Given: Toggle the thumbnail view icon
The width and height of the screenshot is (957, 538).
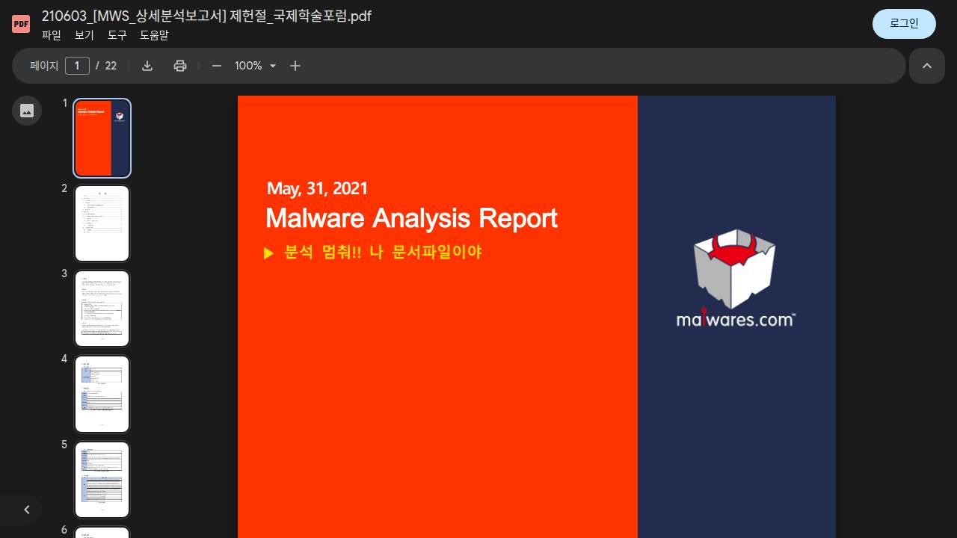Looking at the screenshot, I should coord(27,111).
